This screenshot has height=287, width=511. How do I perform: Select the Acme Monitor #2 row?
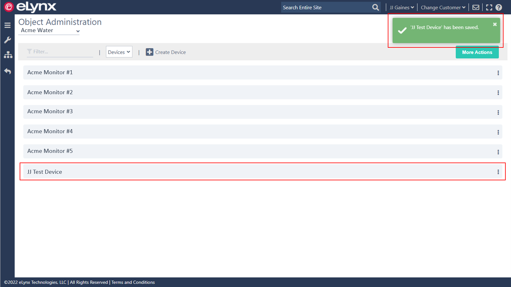pos(263,92)
